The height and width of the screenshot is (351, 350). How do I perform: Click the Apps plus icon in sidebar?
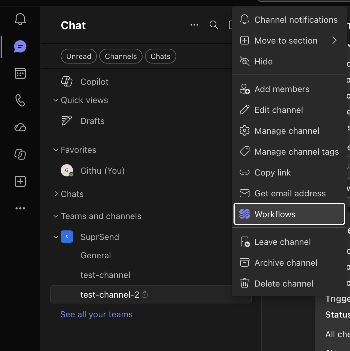(20, 181)
